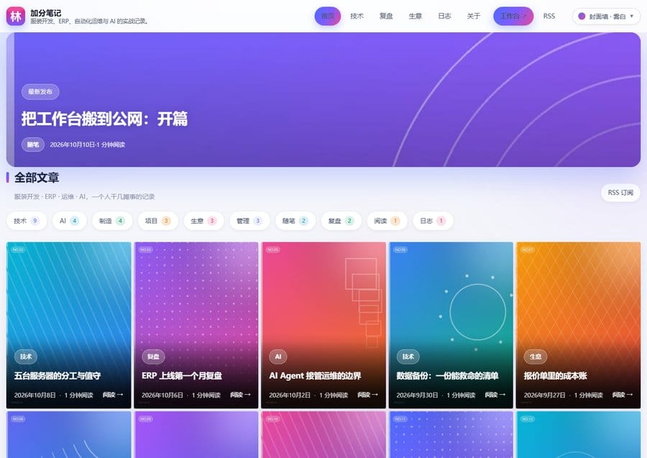Screen dimensions: 647x458
Task: Select 日志 in the top navigation bar
Action: point(444,16)
